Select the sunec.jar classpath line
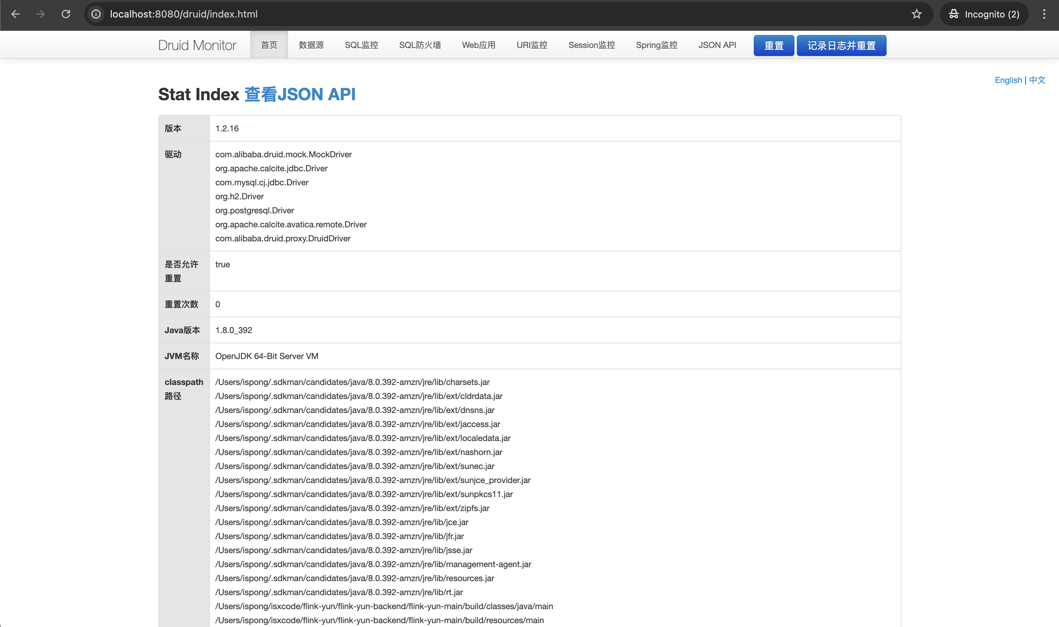The image size is (1059, 627). coord(355,466)
